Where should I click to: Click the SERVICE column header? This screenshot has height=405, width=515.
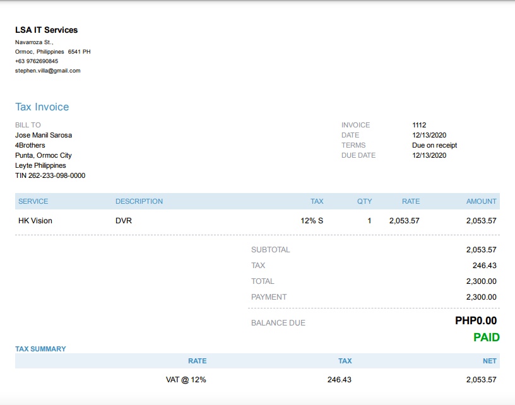point(33,201)
